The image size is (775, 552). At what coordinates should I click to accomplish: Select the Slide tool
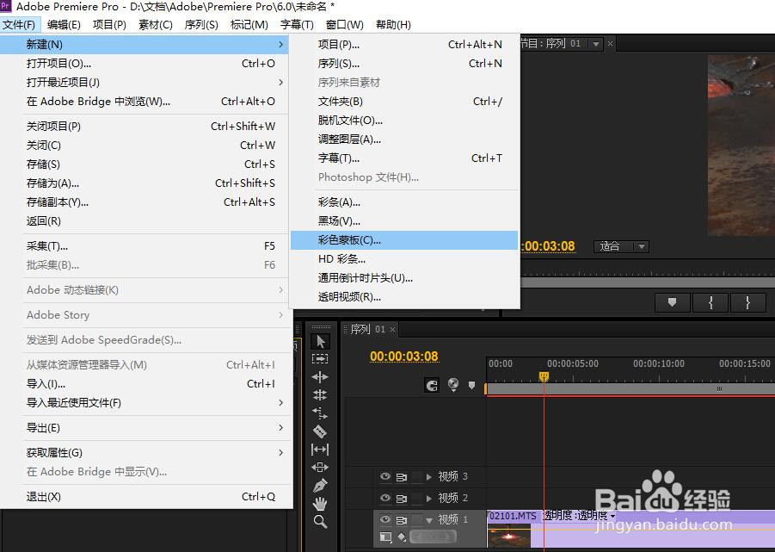320,467
